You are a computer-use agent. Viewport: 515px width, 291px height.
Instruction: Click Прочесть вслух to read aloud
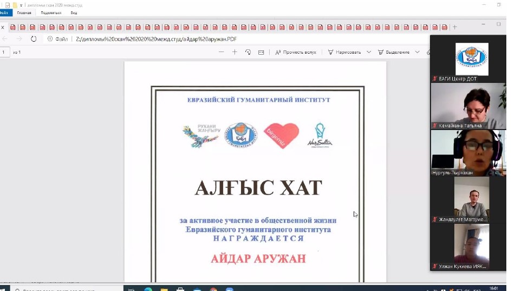296,52
